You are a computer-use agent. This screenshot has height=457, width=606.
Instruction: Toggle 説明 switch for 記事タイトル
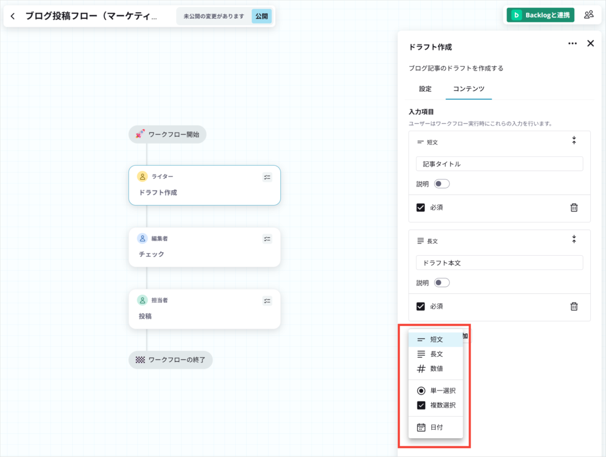pos(441,184)
